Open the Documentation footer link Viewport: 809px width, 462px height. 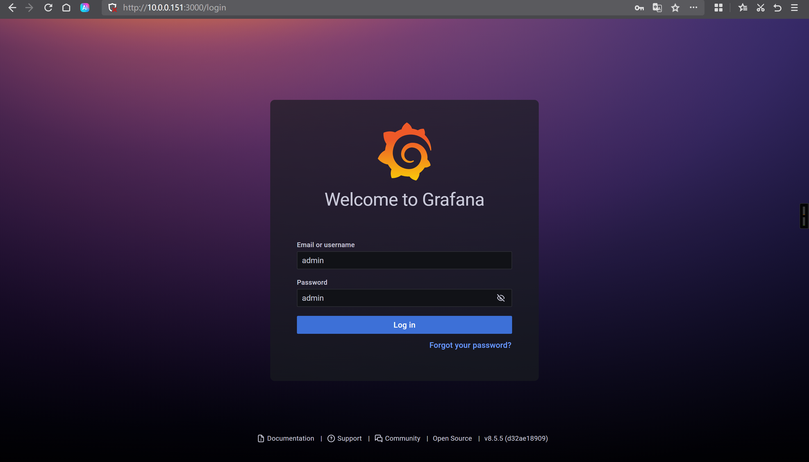pos(290,438)
